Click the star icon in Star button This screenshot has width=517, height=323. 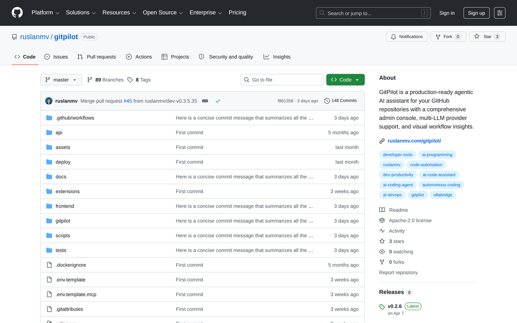point(477,37)
